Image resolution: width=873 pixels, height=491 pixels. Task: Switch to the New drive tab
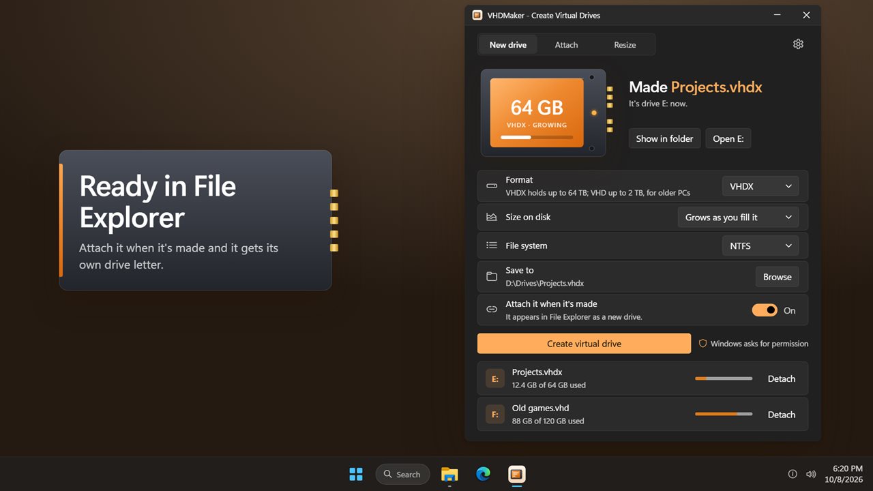pos(508,45)
